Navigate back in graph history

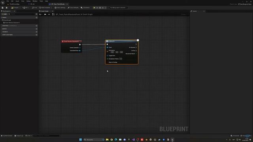coord(45,14)
